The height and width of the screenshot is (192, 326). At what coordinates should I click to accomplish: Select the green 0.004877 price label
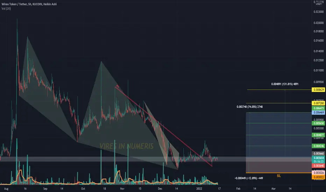[319, 135]
